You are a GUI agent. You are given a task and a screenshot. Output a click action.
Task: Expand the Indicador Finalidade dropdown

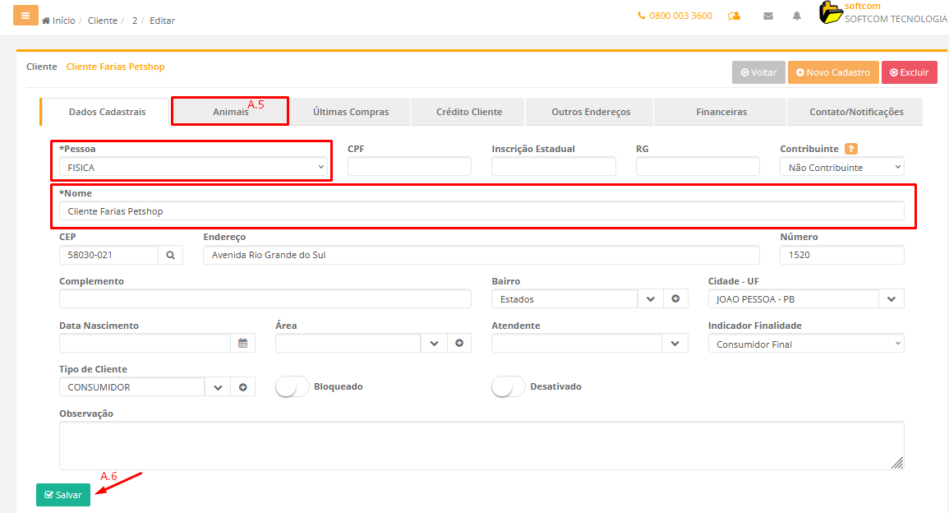(x=805, y=344)
